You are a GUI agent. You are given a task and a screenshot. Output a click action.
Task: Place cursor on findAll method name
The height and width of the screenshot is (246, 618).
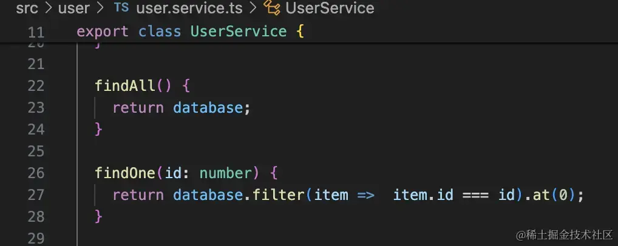tap(125, 86)
